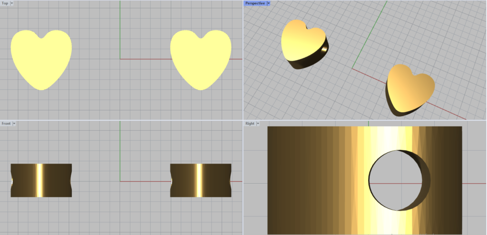Activate the Right viewport title label
The image size is (487, 235).
pos(250,124)
